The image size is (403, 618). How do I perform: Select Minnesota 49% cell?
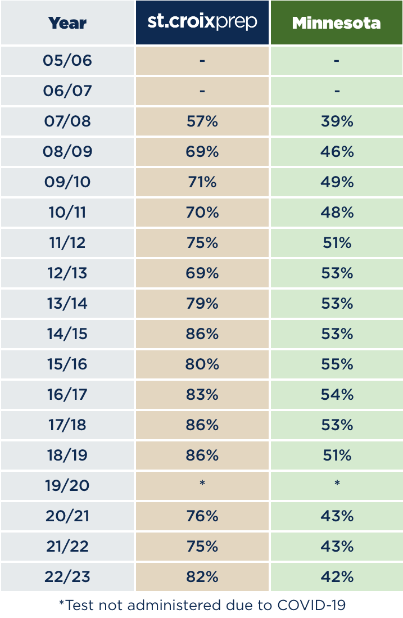point(337,182)
